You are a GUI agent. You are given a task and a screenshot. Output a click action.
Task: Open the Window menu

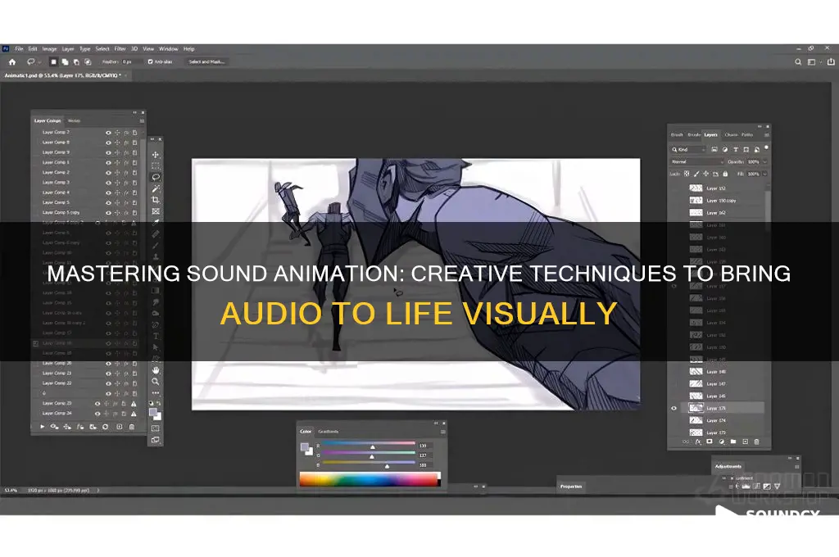(169, 48)
